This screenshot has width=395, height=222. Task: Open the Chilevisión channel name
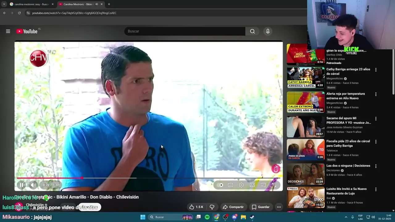35,205
